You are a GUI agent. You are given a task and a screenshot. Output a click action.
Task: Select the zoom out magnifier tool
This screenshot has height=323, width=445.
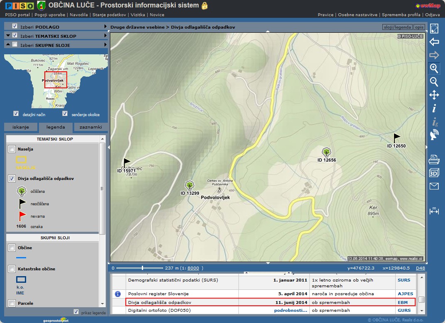pos(434,82)
